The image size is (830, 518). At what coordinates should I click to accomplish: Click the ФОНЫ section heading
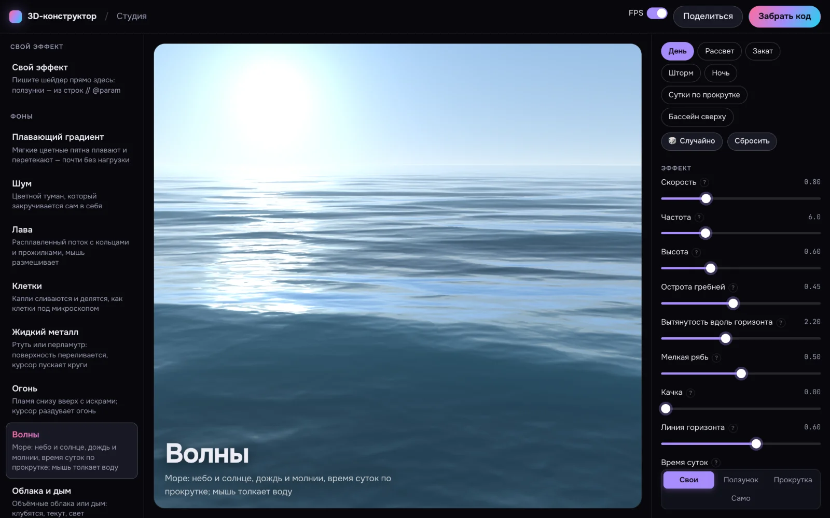point(21,117)
